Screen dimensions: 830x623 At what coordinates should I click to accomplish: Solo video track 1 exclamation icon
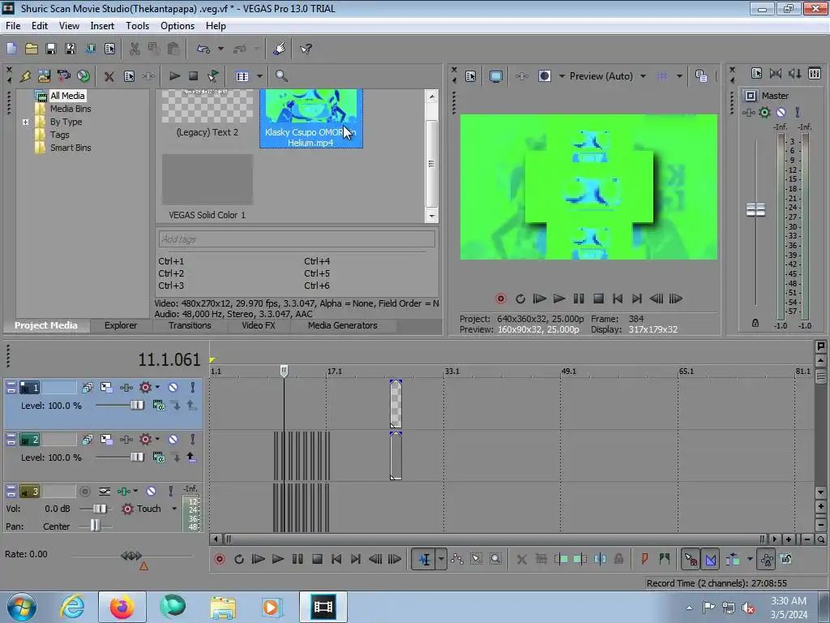(x=193, y=387)
